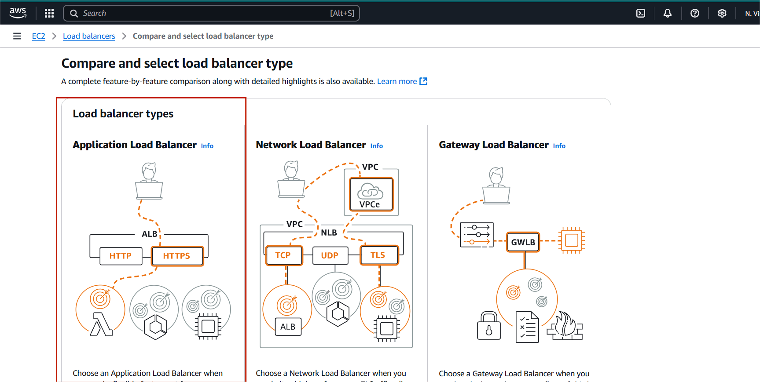Image resolution: width=760 pixels, height=382 pixels.
Task: Go to Load balancers breadcrumb link
Action: pyautogui.click(x=89, y=36)
